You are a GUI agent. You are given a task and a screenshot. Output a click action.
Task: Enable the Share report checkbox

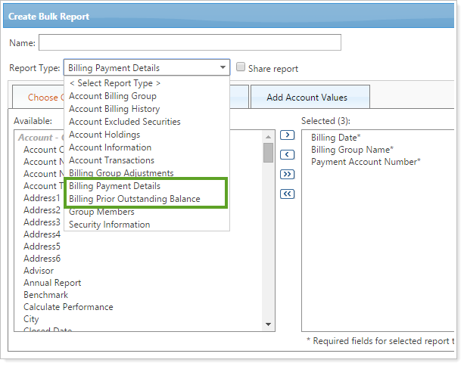(241, 67)
